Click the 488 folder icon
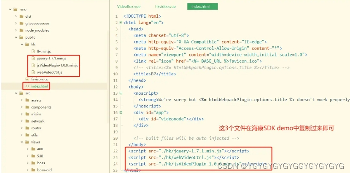The width and height of the screenshot is (350, 173). pyautogui.click(x=33, y=149)
